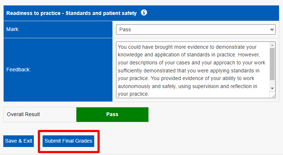Screen dimensions: 283x155
Task: Click the Feedback: row label
Action: pyautogui.click(x=19, y=69)
